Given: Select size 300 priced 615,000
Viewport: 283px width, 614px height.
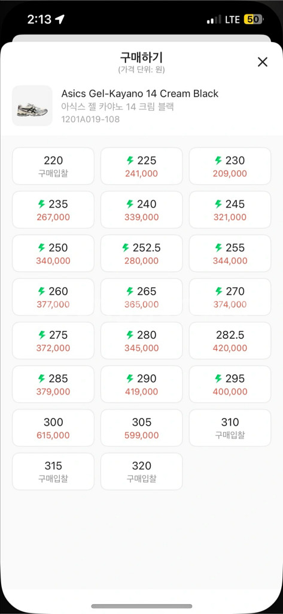Looking at the screenshot, I should coord(53,428).
